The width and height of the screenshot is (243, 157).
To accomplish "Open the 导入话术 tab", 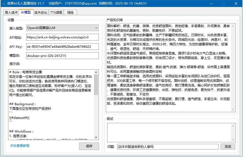I will 11,13.
